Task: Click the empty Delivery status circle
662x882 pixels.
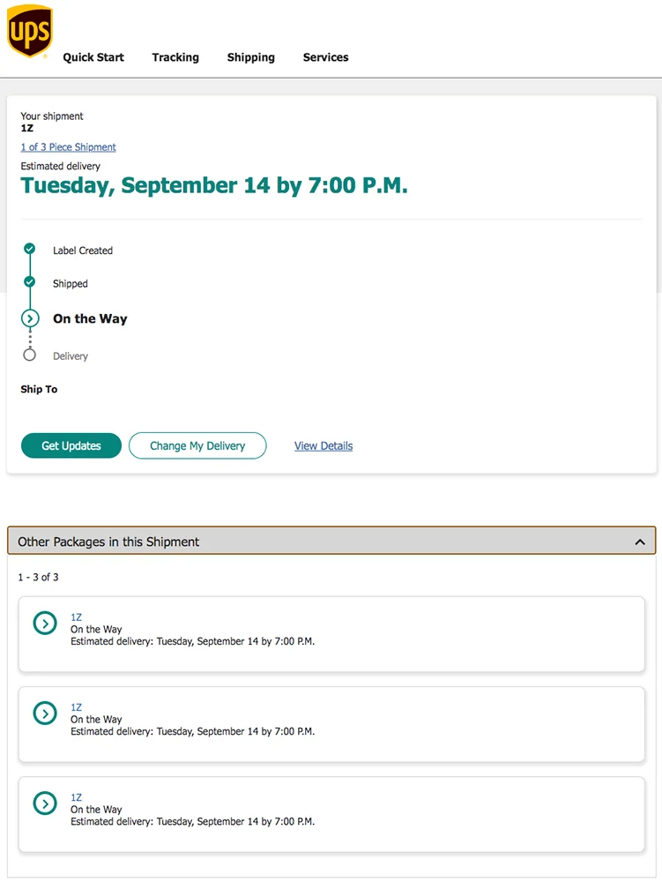Action: (x=30, y=355)
